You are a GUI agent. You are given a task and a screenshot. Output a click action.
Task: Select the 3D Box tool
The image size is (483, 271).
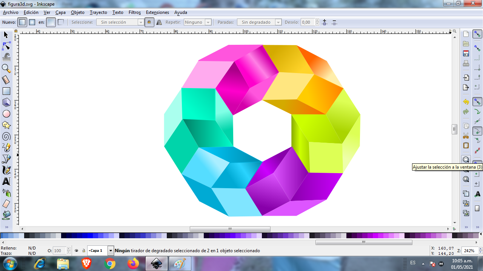pyautogui.click(x=6, y=102)
